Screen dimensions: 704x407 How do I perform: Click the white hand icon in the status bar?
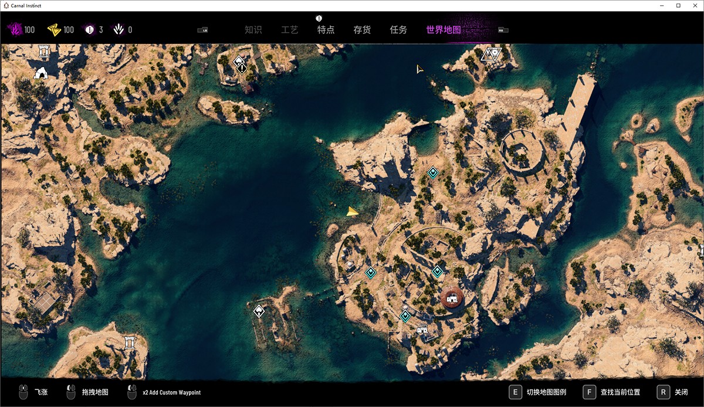click(119, 29)
